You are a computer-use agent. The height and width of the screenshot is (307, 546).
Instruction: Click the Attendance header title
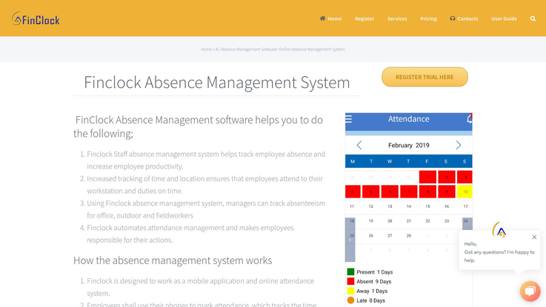[408, 119]
